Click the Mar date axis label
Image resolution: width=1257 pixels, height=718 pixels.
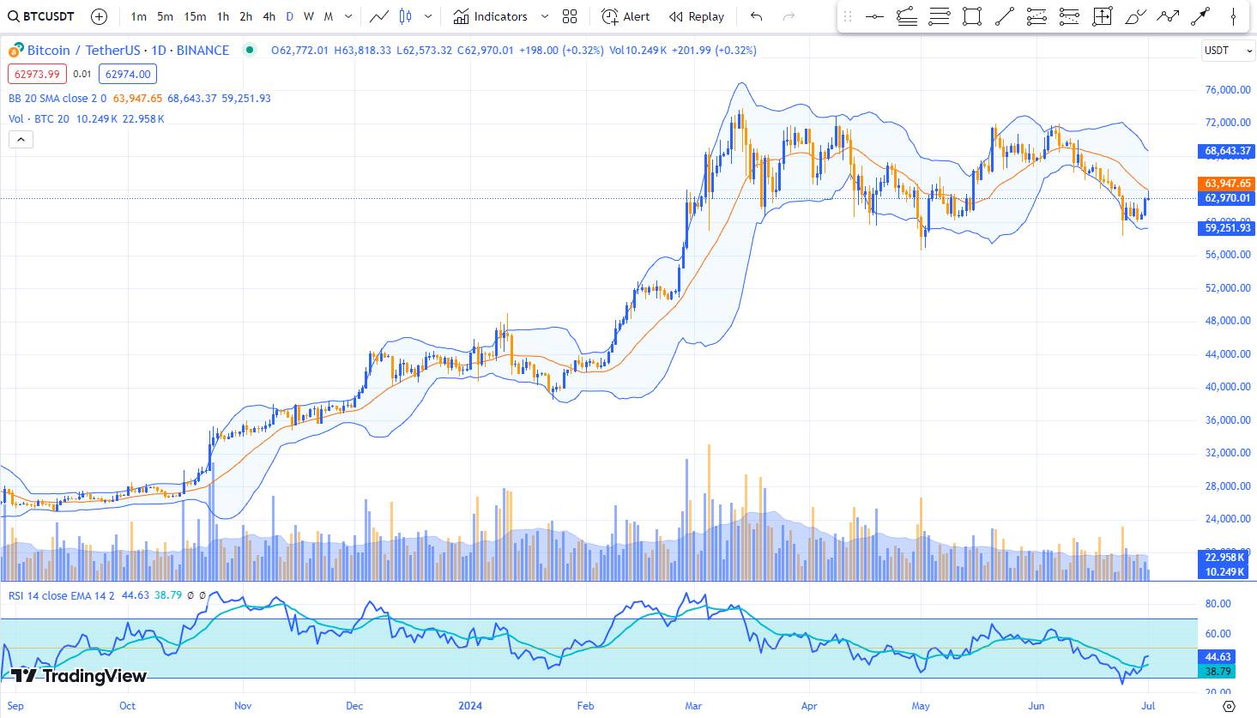point(693,706)
